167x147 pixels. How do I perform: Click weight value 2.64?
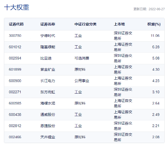click(156, 103)
